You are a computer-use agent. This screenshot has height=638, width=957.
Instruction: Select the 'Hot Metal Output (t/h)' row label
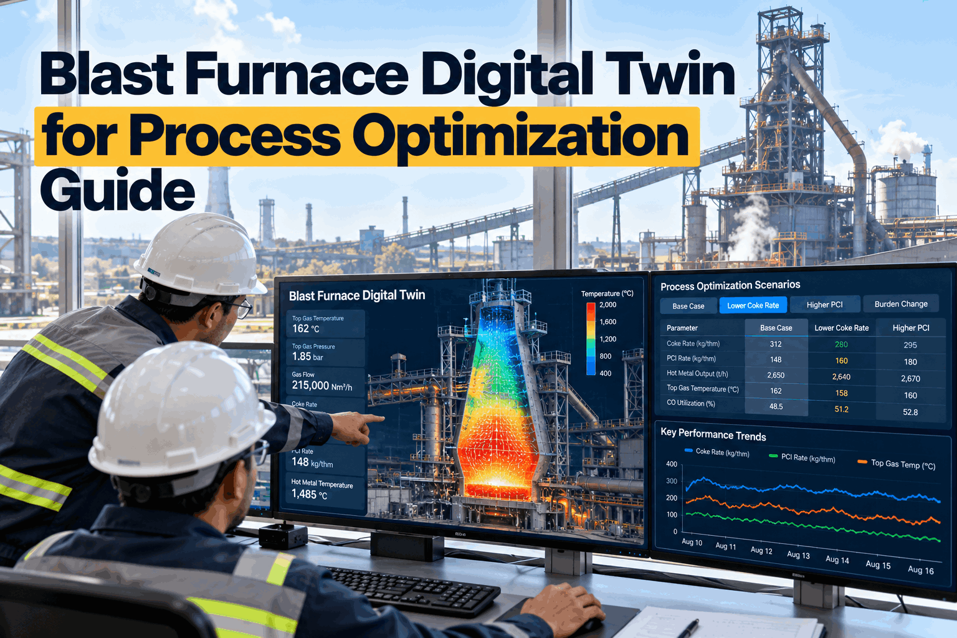click(x=697, y=373)
